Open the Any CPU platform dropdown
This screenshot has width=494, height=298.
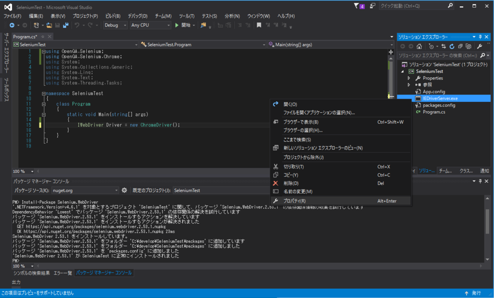point(151,25)
